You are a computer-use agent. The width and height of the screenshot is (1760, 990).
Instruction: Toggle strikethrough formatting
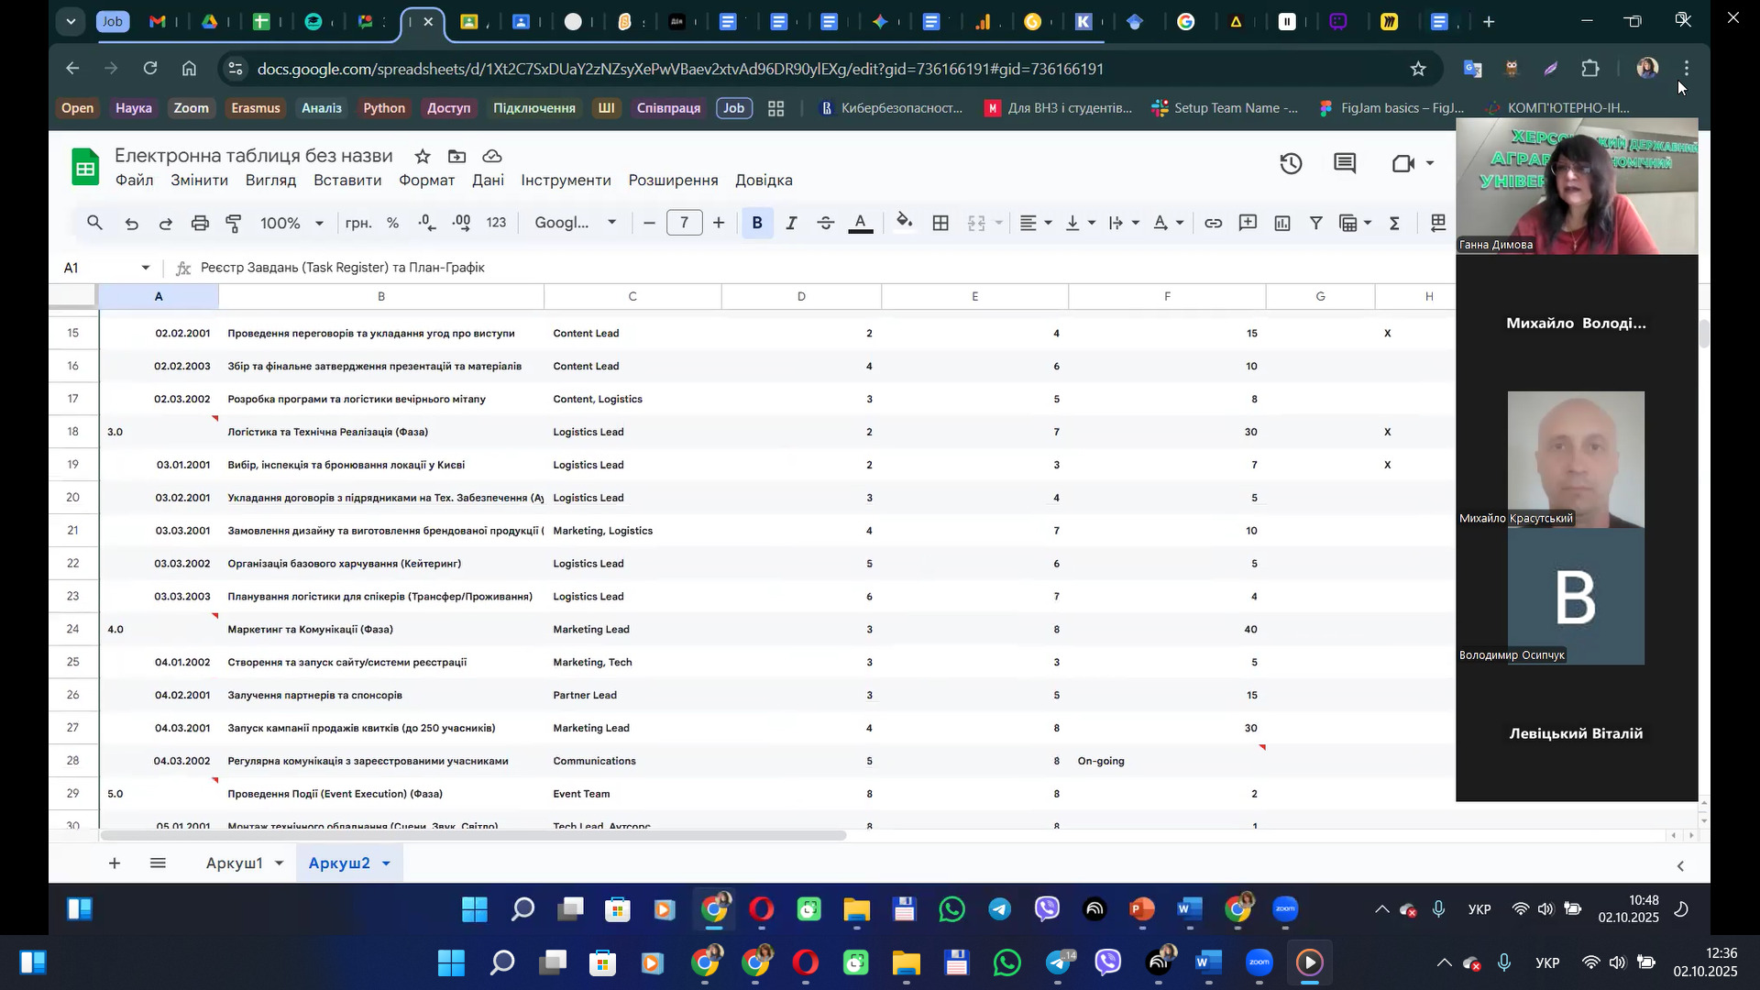point(825,223)
